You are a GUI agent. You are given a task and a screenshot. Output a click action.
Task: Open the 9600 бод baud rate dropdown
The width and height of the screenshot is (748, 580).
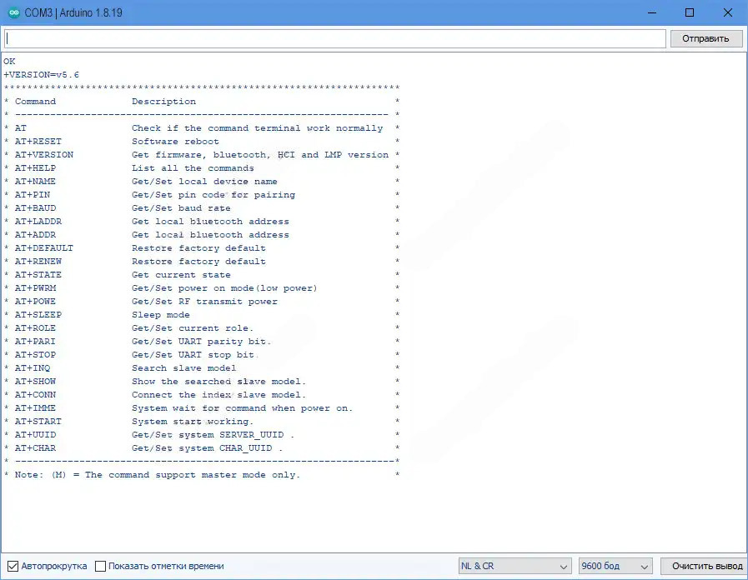click(616, 566)
